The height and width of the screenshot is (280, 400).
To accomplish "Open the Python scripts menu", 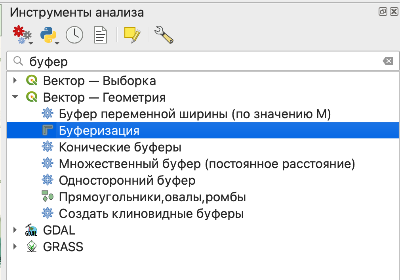I will tap(49, 35).
